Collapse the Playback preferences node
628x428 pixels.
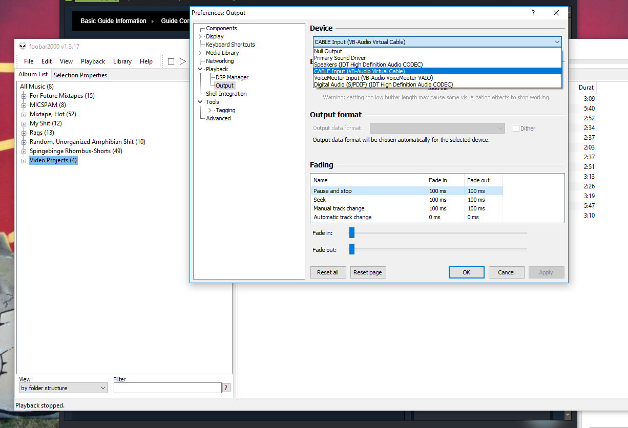tap(200, 69)
